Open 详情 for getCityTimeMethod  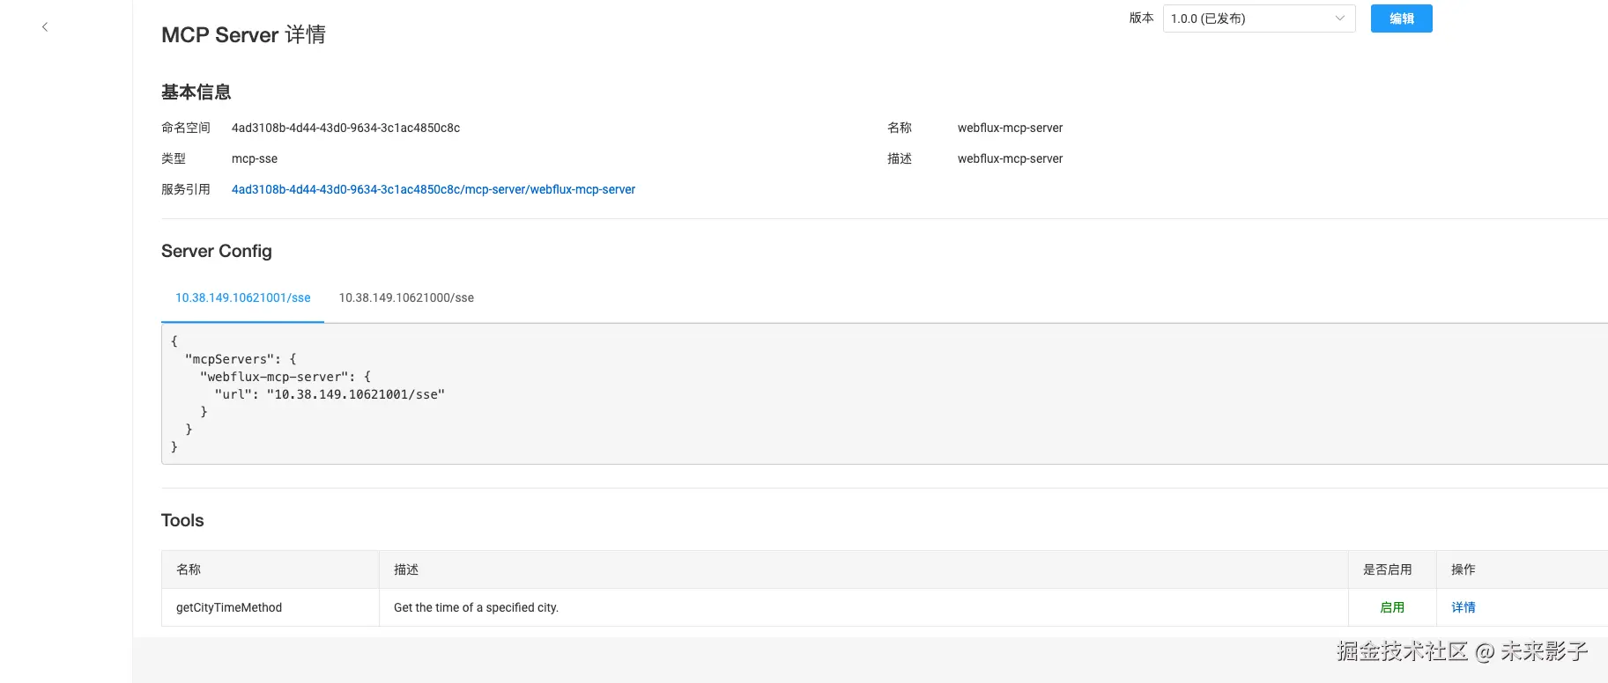[1464, 607]
